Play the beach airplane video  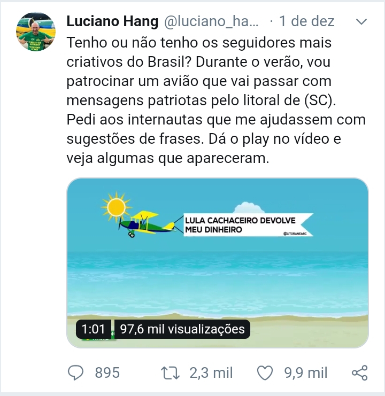(218, 263)
